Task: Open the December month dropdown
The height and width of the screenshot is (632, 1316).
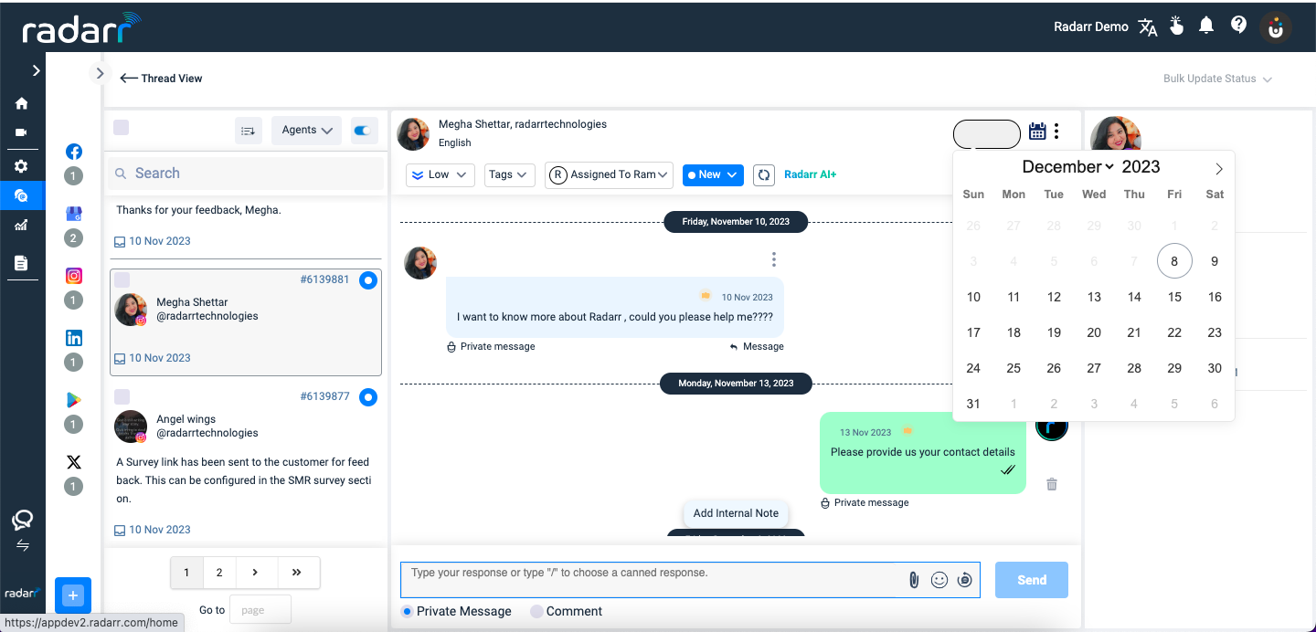Action: tap(1067, 167)
